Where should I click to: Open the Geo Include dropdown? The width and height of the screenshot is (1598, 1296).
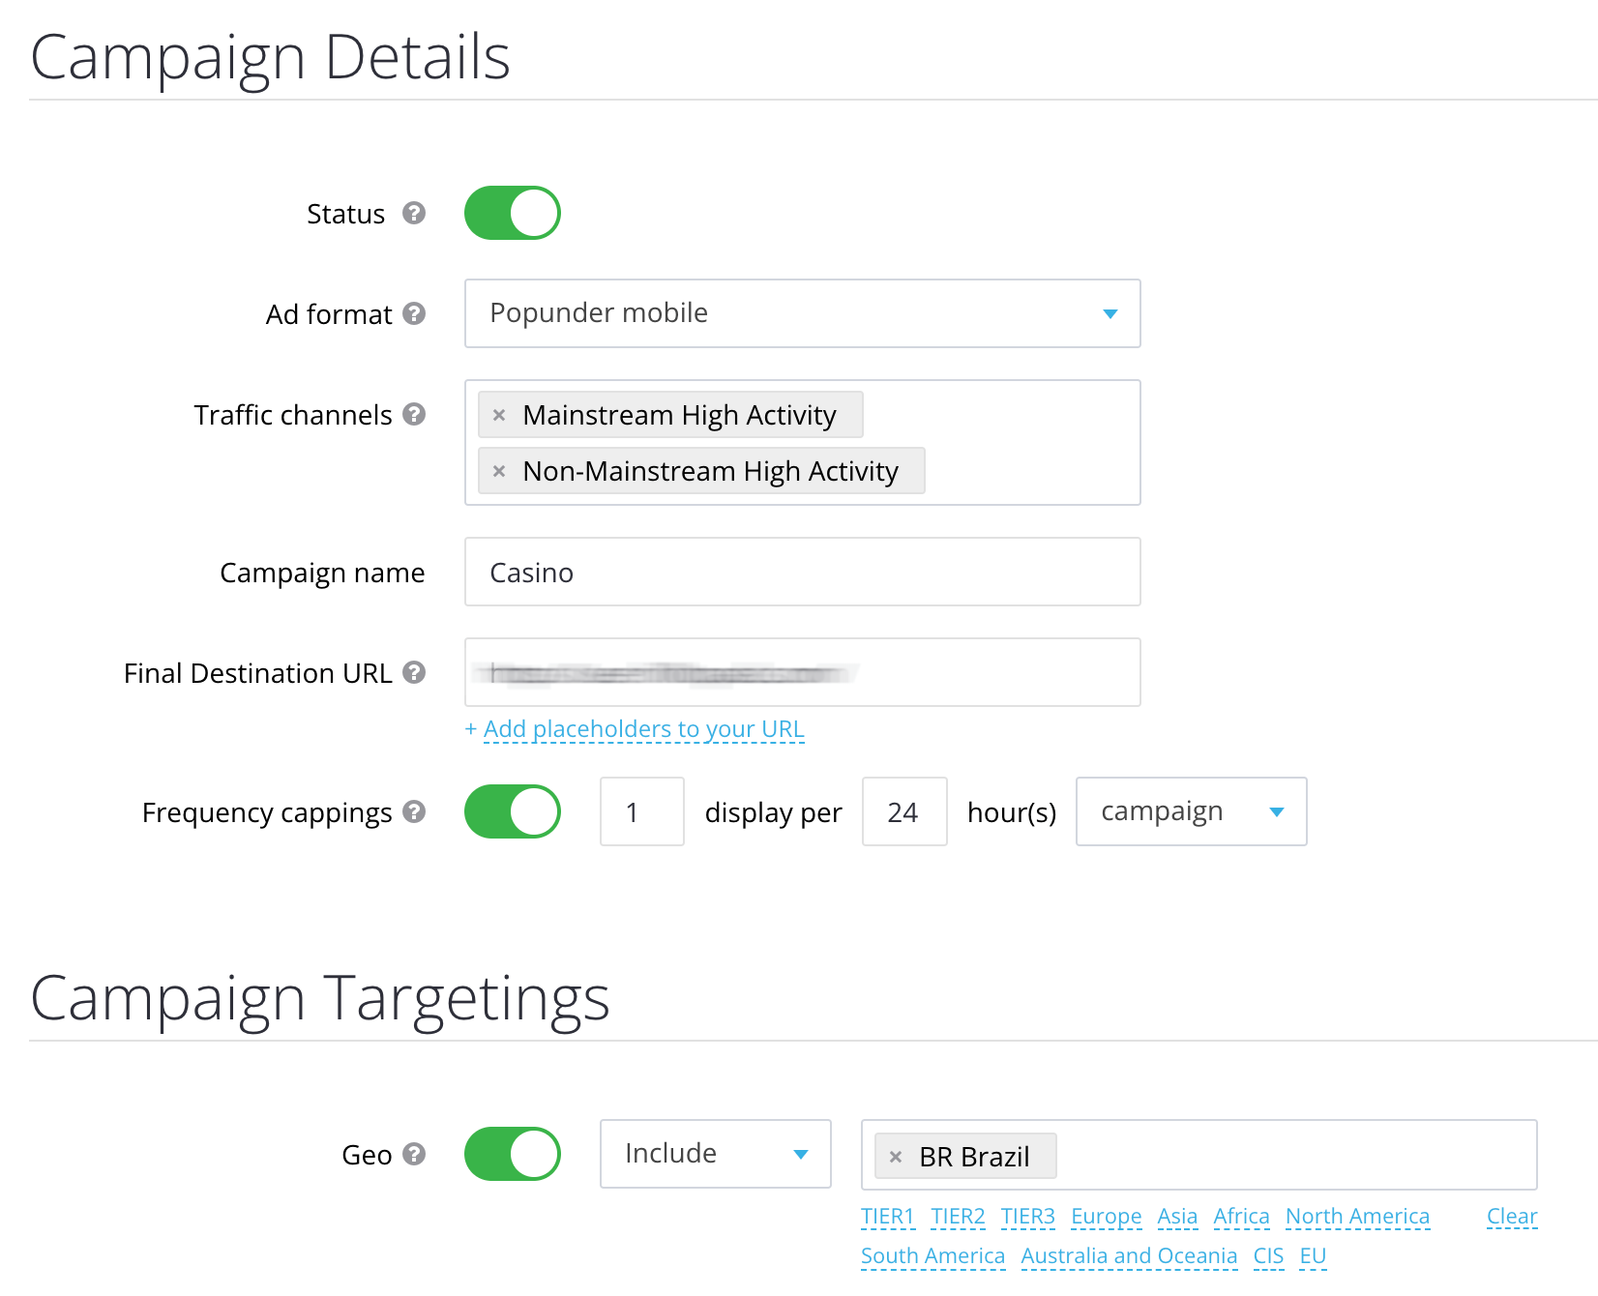point(715,1154)
